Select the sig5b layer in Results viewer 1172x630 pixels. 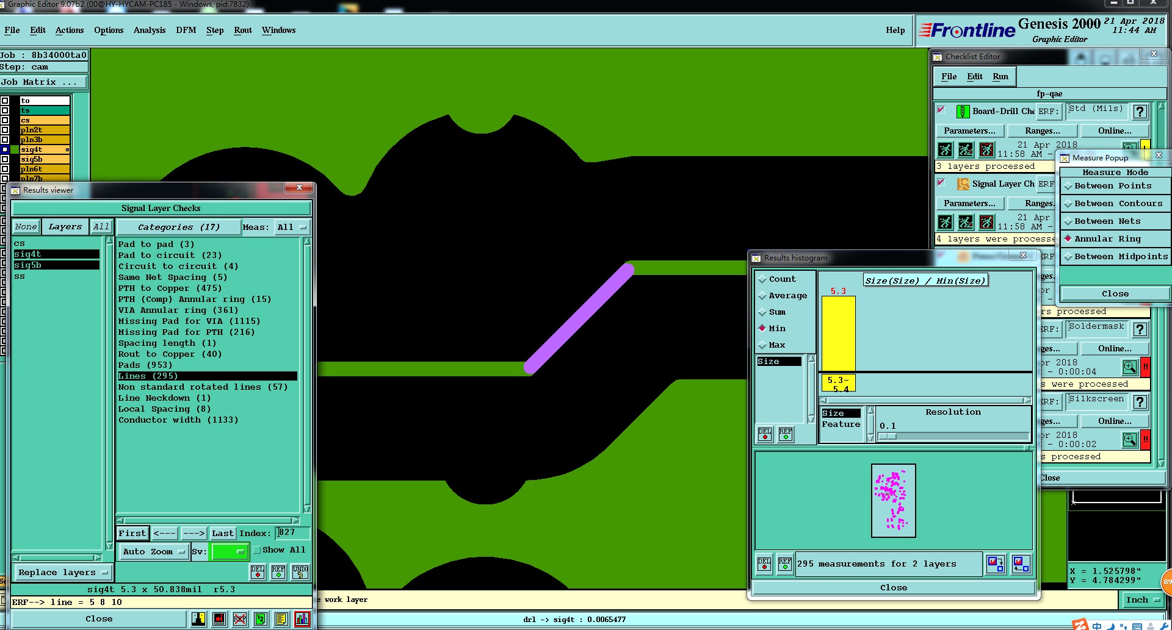(56, 265)
